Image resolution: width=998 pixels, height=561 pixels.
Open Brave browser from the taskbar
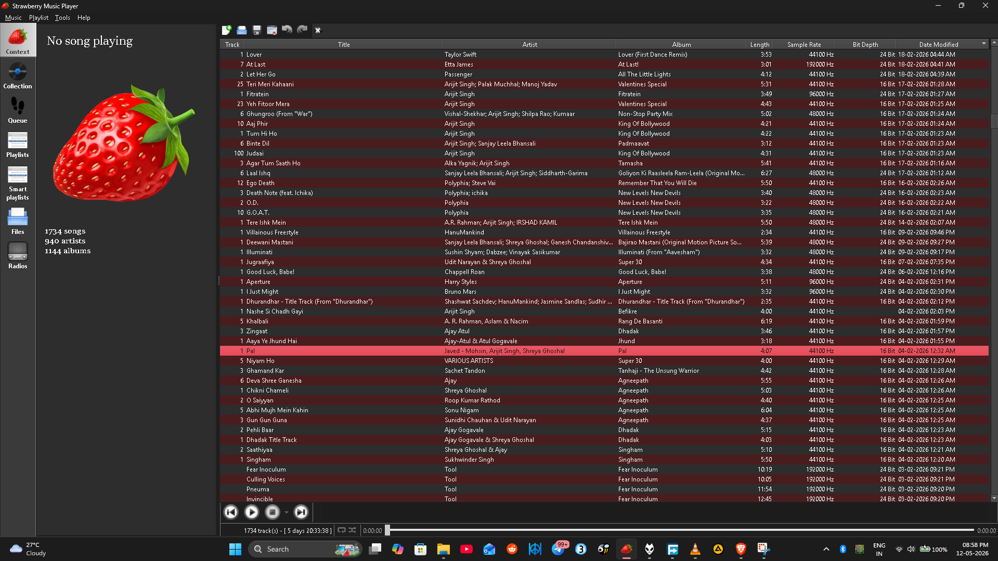[741, 549]
